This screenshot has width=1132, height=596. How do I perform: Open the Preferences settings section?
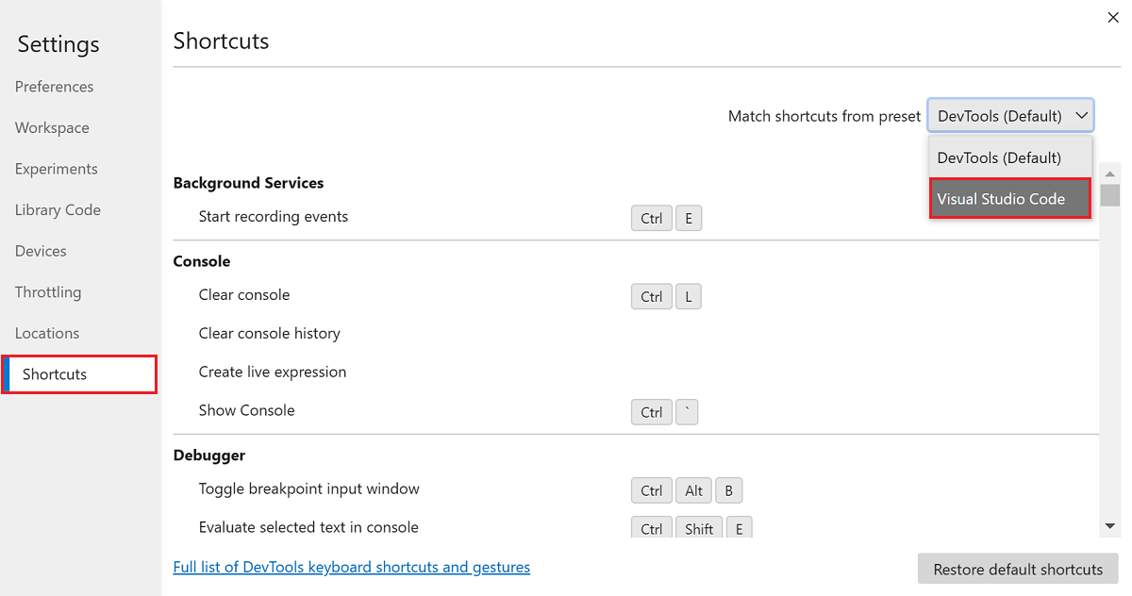point(54,86)
